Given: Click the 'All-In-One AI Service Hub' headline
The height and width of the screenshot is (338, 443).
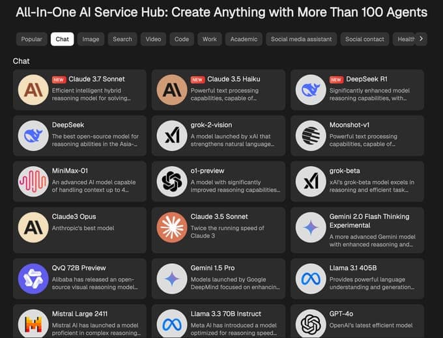Looking at the screenshot, I should [221, 12].
